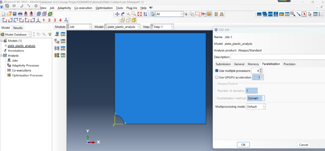This screenshot has width=325, height=151.
Task: Collapse the Analysis tree node
Action: pyautogui.click(x=2, y=55)
